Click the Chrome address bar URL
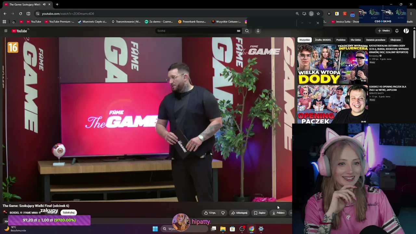This screenshot has width=416, height=234. click(x=68, y=14)
